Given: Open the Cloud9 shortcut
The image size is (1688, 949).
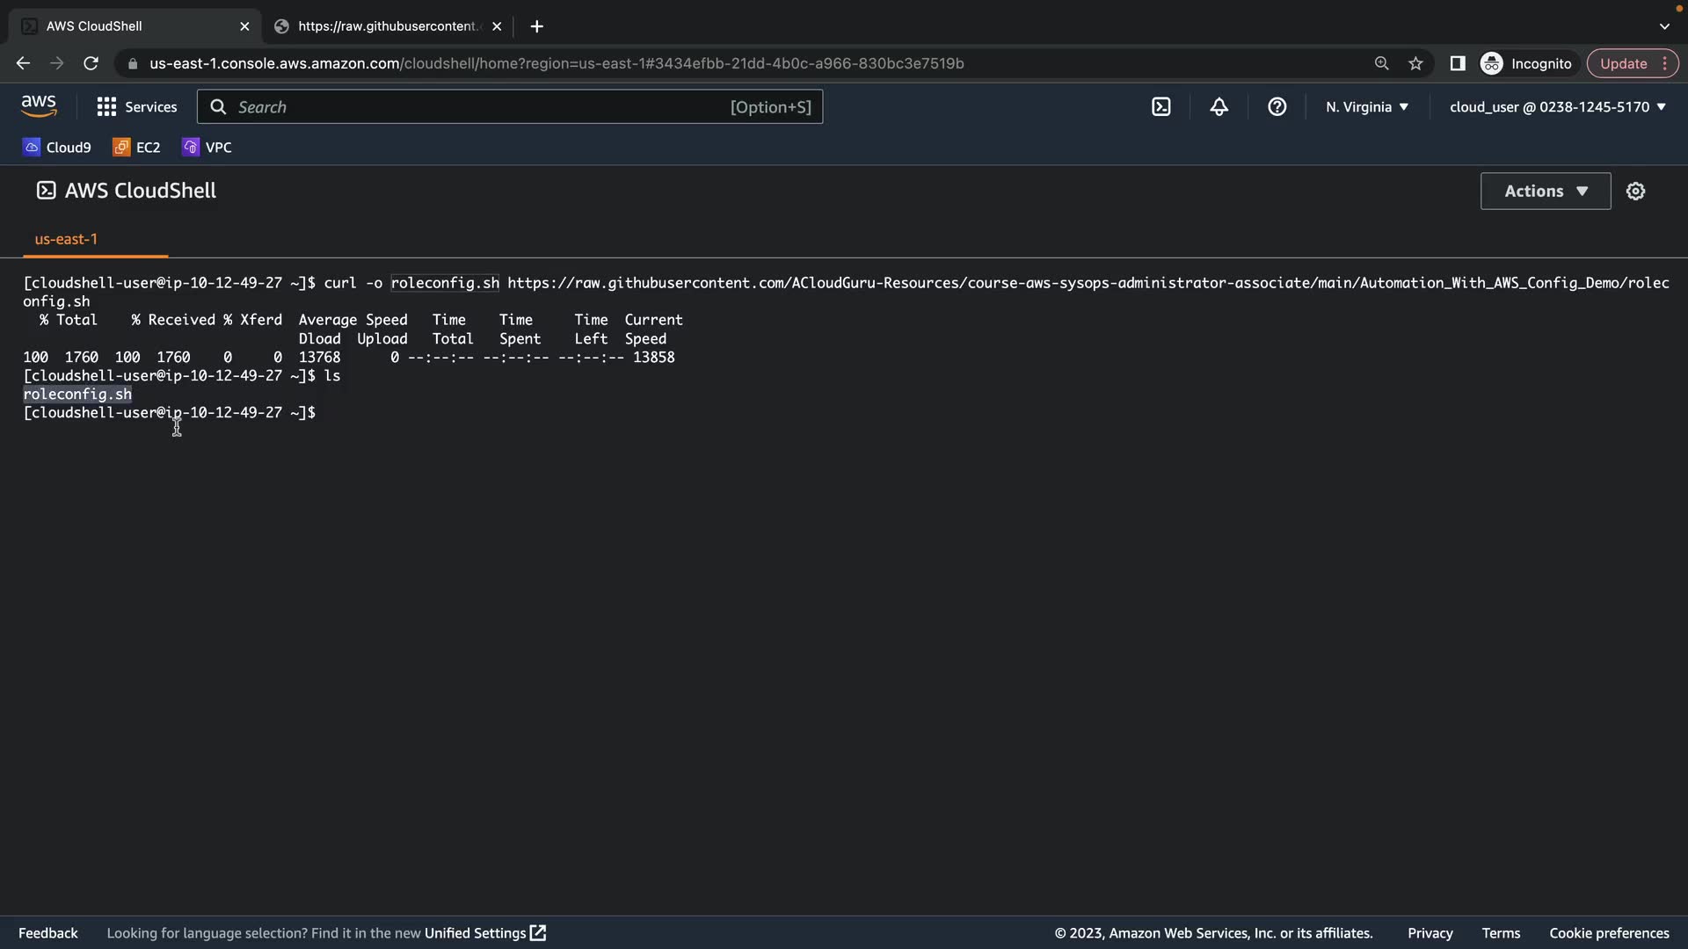Looking at the screenshot, I should [57, 148].
